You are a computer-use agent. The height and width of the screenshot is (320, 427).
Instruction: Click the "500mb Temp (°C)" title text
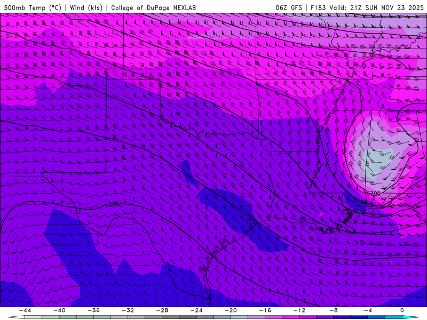pos(33,7)
